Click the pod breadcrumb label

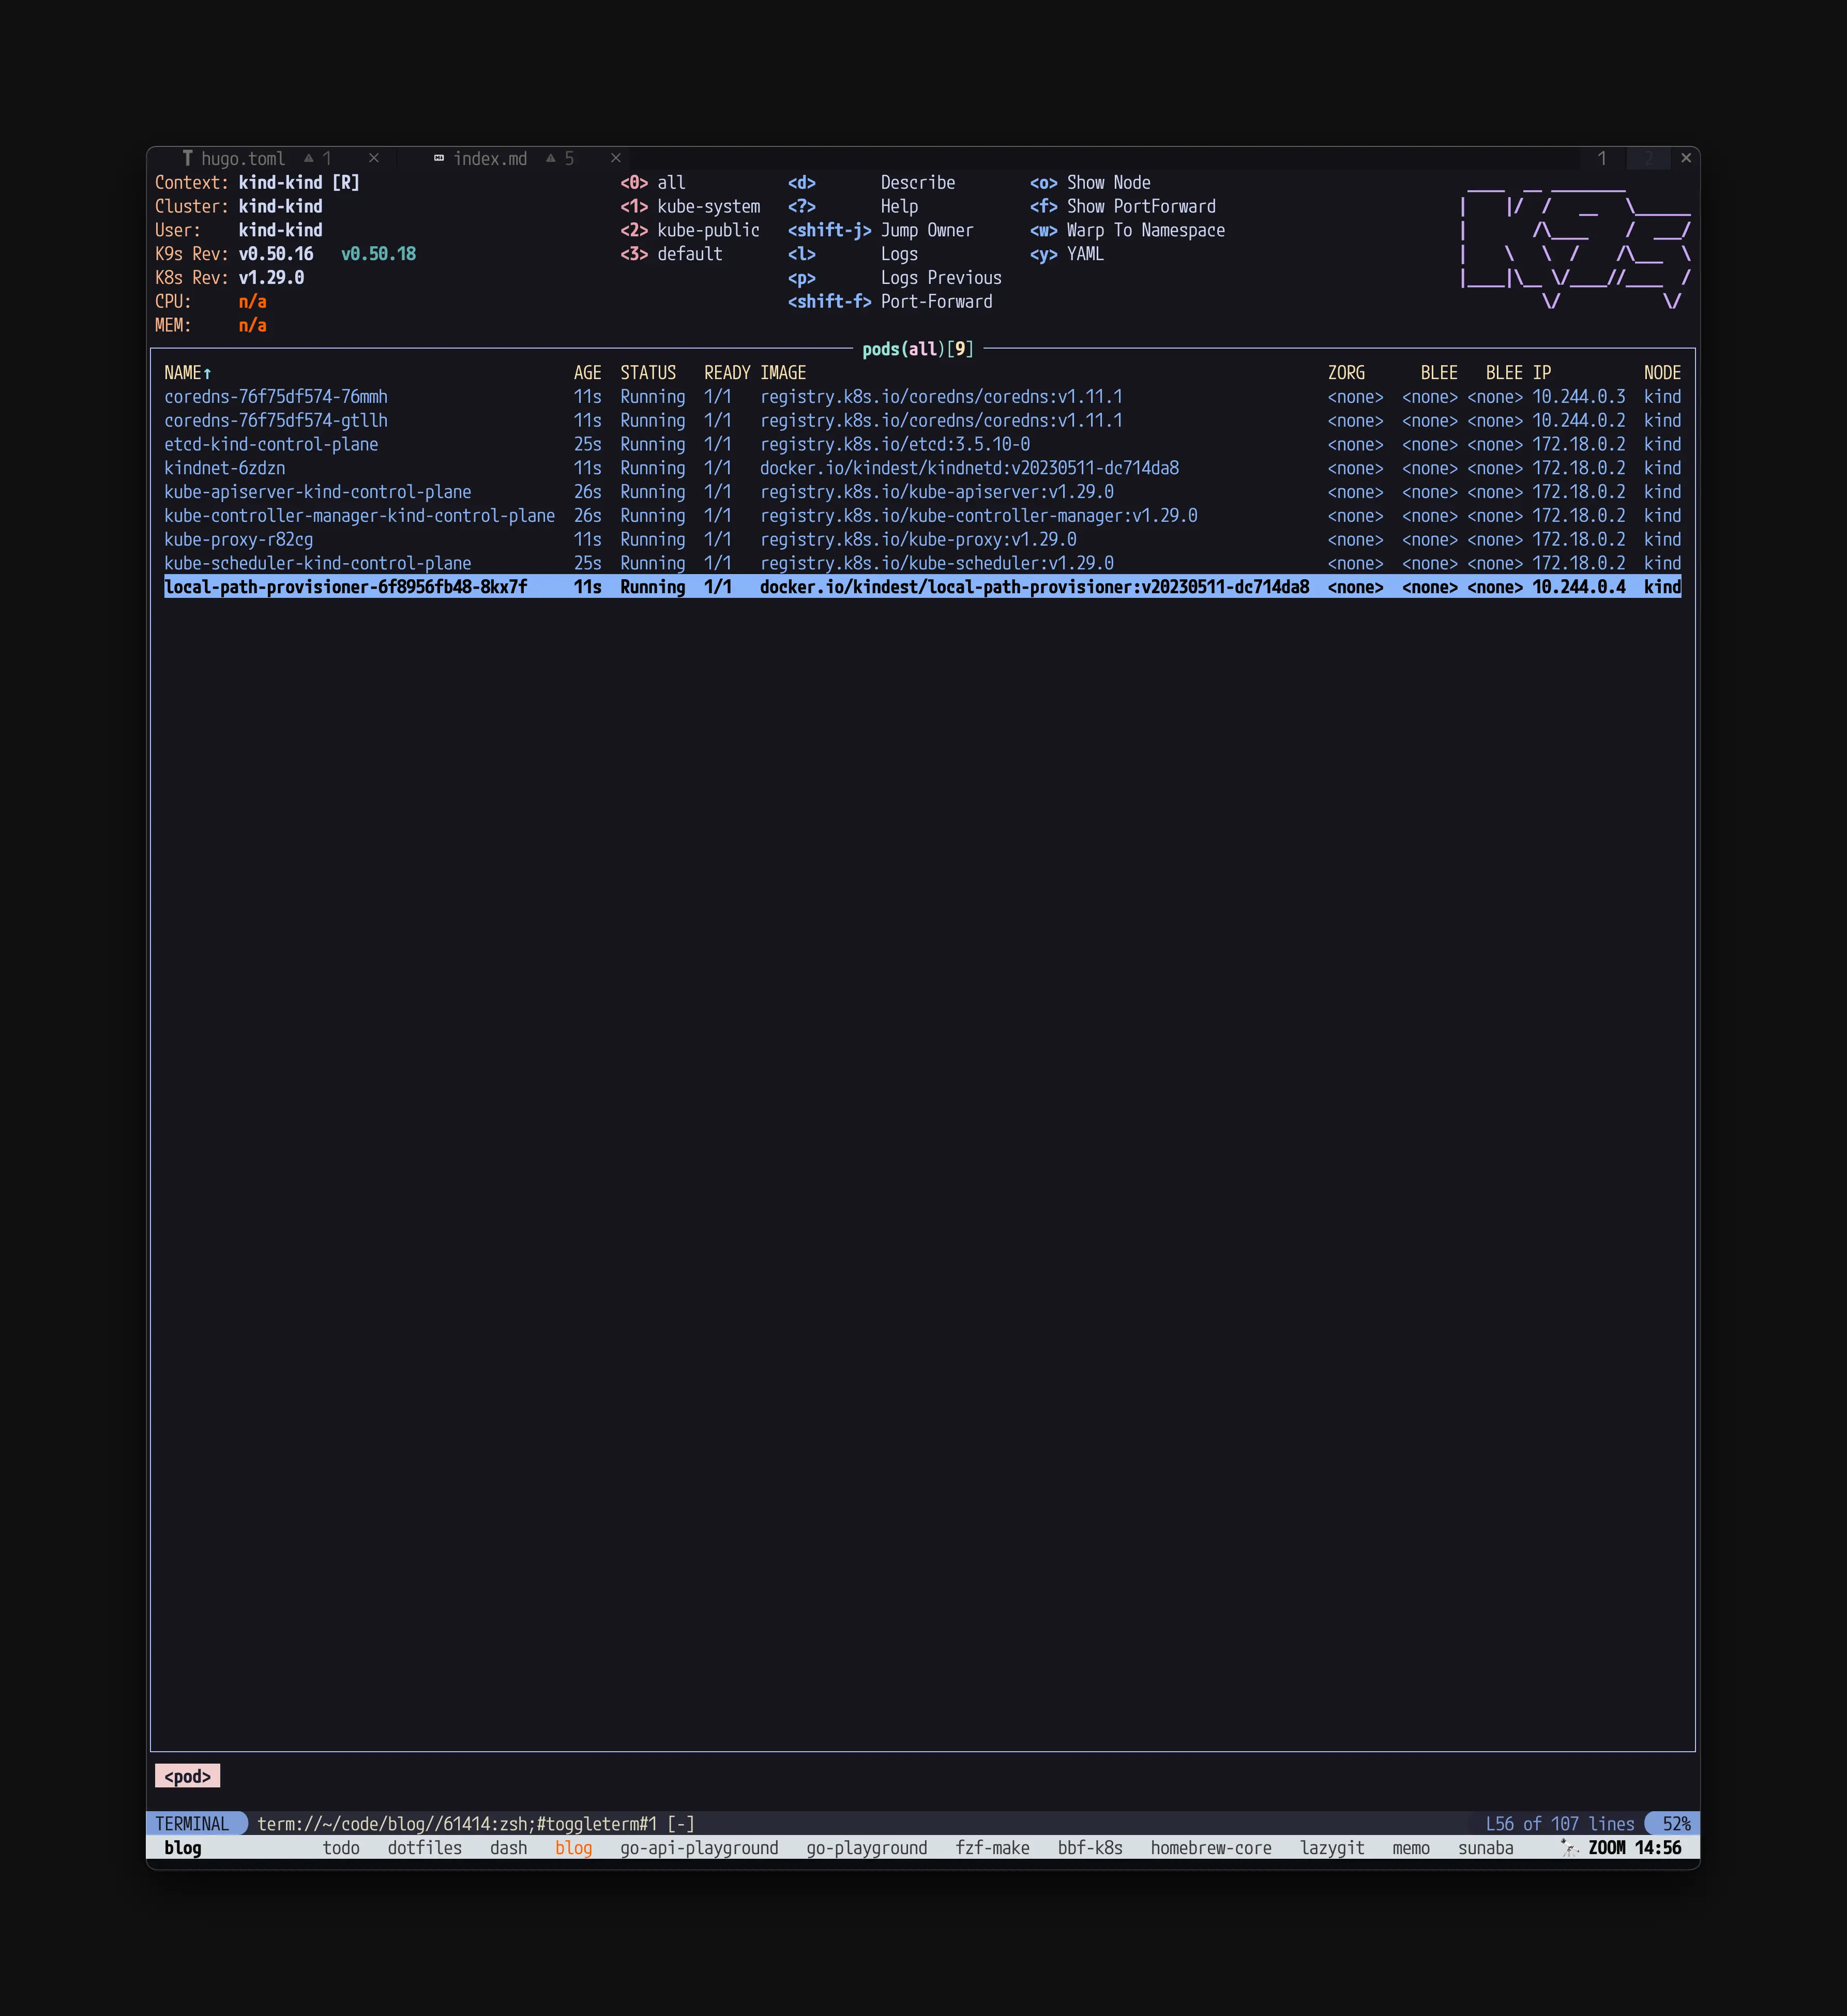(187, 1776)
